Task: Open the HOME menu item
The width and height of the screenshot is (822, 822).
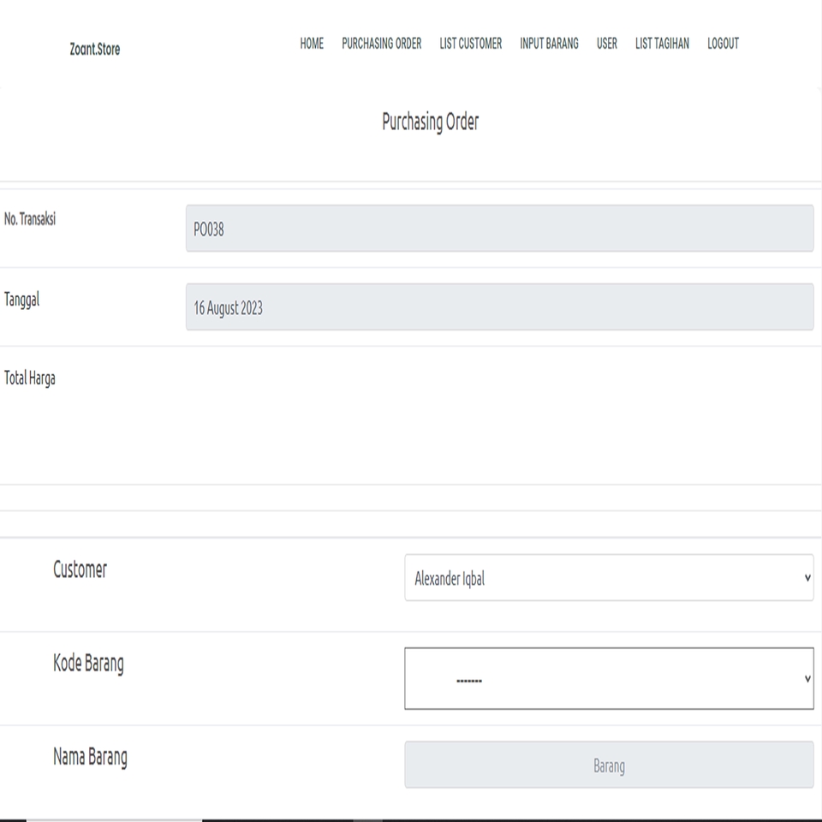Action: 312,44
